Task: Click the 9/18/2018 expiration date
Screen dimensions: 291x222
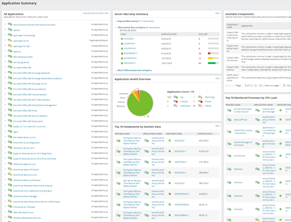Action: pos(166,53)
